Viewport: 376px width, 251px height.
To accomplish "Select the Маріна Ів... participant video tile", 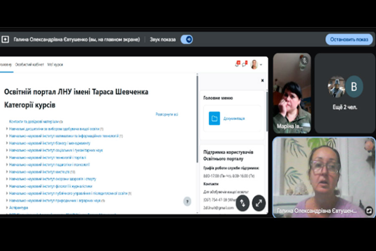I will tap(292, 93).
